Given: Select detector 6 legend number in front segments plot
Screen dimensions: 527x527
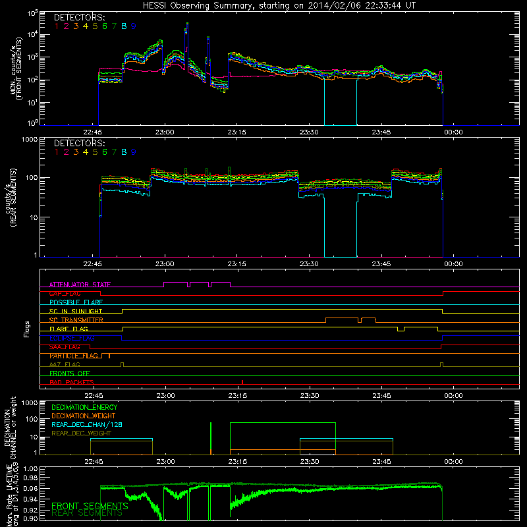Looking at the screenshot, I should pos(105,26).
